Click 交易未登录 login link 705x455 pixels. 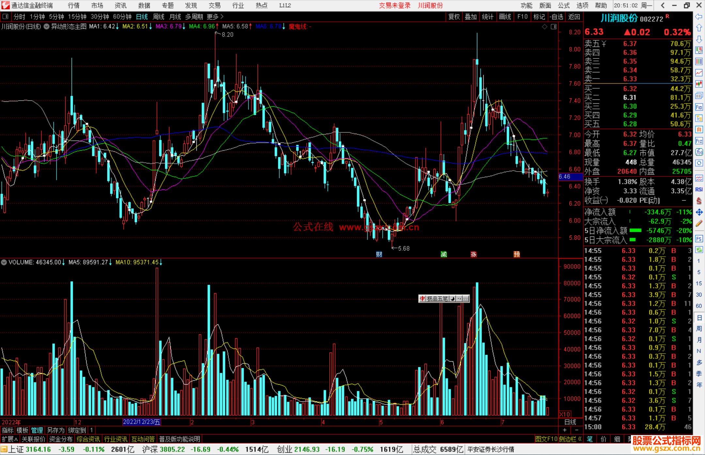(x=395, y=6)
